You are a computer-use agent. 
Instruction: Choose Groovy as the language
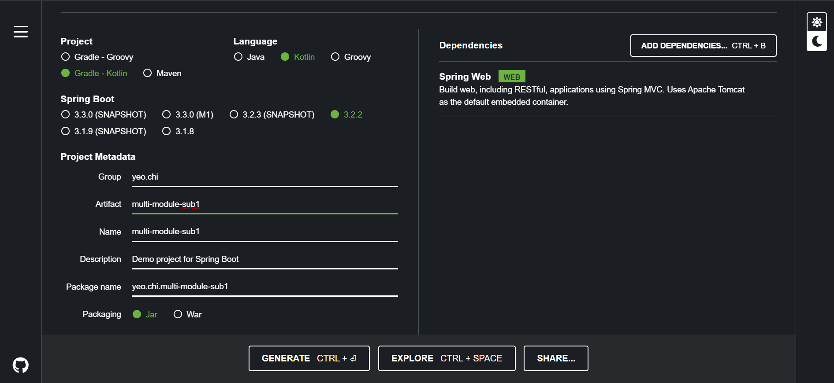point(351,57)
